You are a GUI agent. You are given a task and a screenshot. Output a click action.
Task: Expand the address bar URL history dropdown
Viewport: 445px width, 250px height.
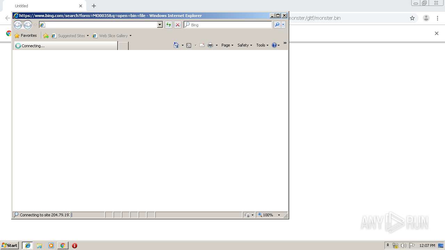pos(160,25)
